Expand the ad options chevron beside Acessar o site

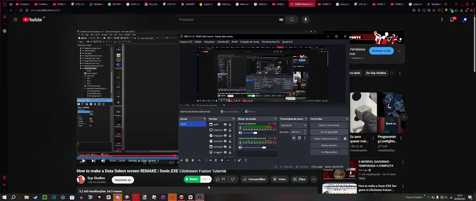(399, 51)
